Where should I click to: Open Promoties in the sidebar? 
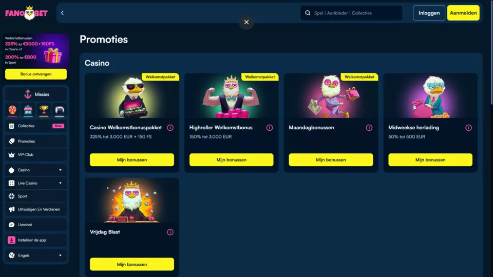(x=36, y=142)
